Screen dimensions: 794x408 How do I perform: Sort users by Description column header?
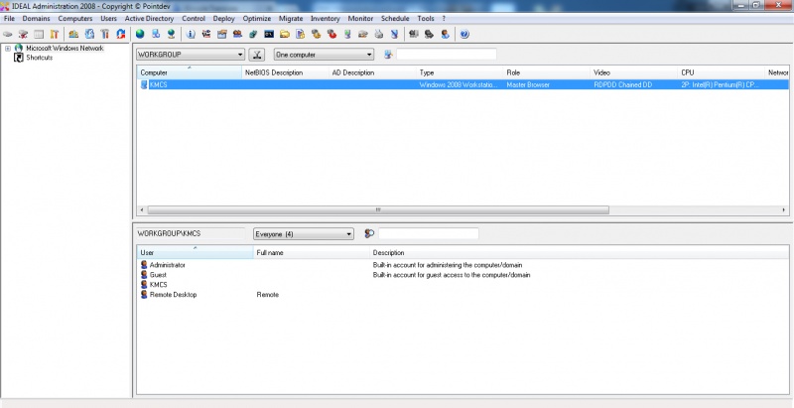tap(580, 252)
